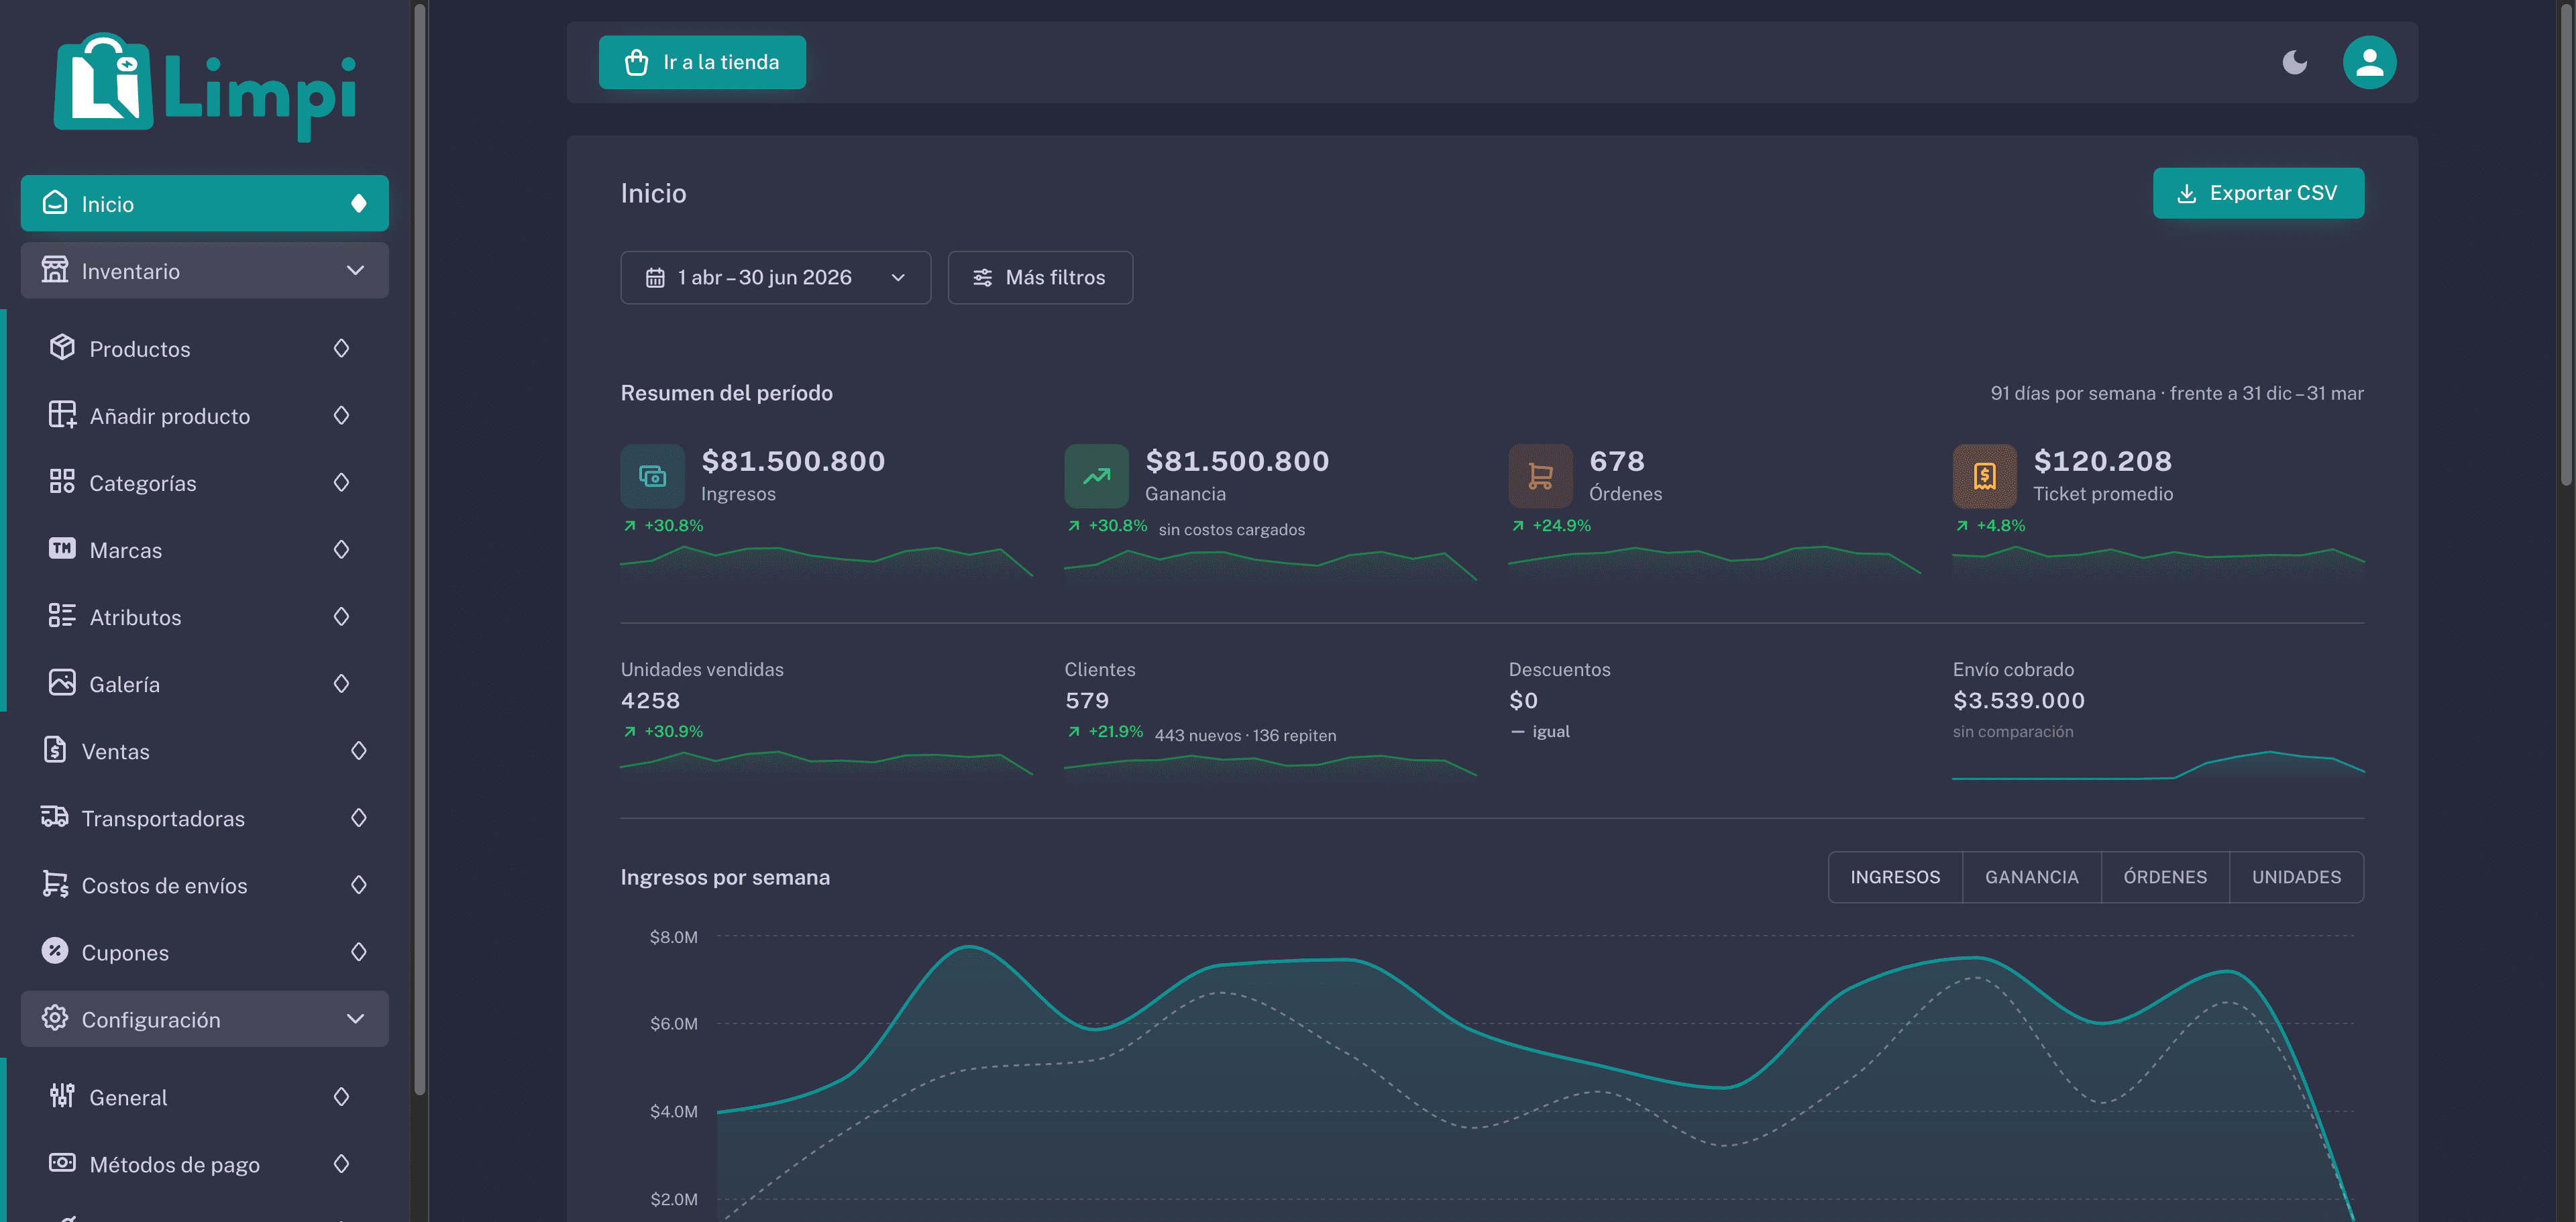This screenshot has width=2576, height=1222.
Task: Click the Atributos list icon
Action: pyautogui.click(x=62, y=615)
